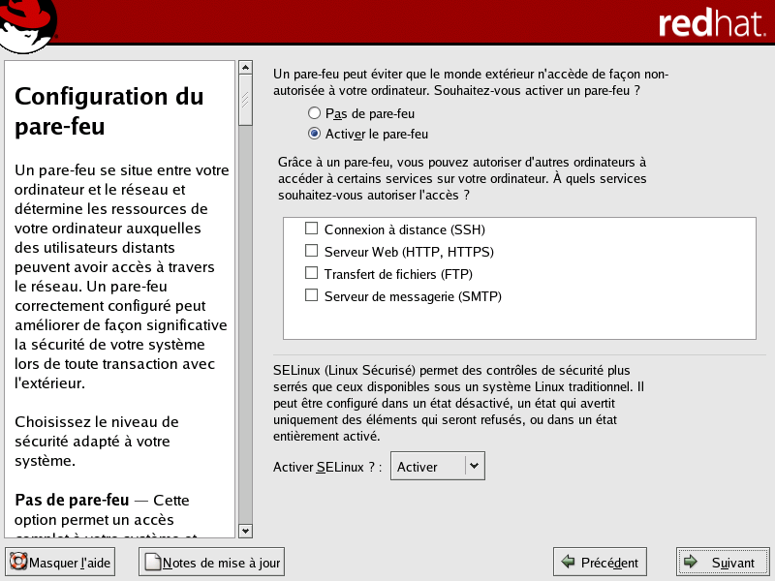Click the right arrow icon on Suivant
775x581 pixels.
coord(691,562)
